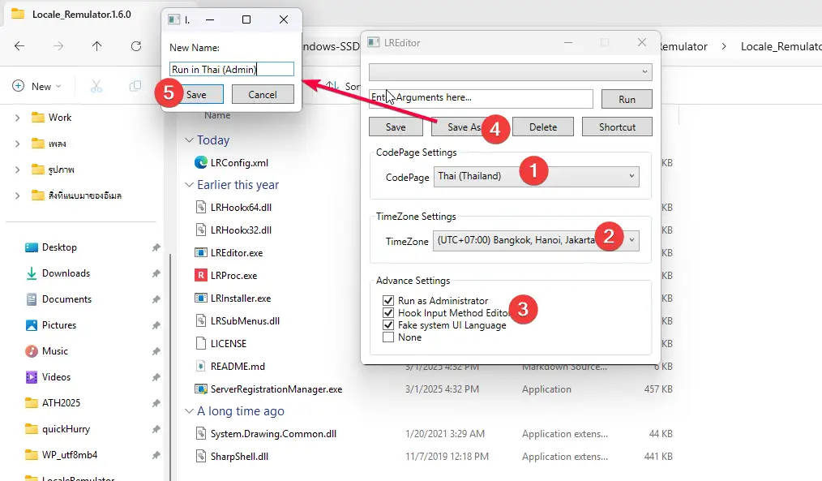Click Save in New Name dialog
Image resolution: width=822 pixels, height=481 pixels.
(196, 94)
